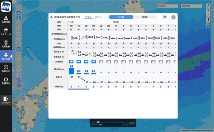This screenshot has height=132, width=214.
Task: Switch forecast range to 7日間
Action: [145, 17]
